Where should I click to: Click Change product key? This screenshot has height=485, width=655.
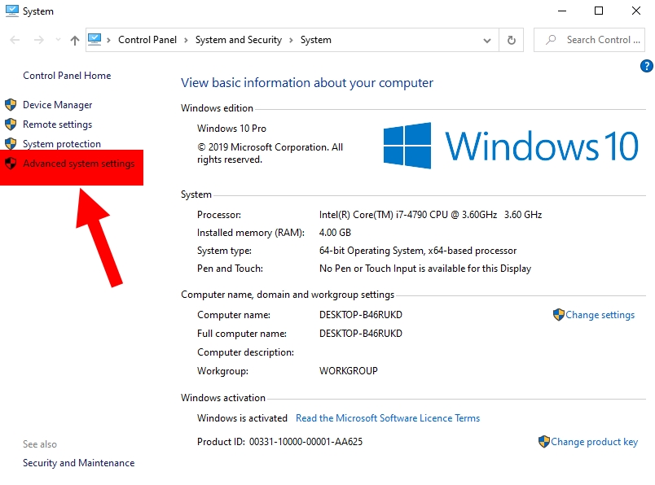click(x=594, y=442)
